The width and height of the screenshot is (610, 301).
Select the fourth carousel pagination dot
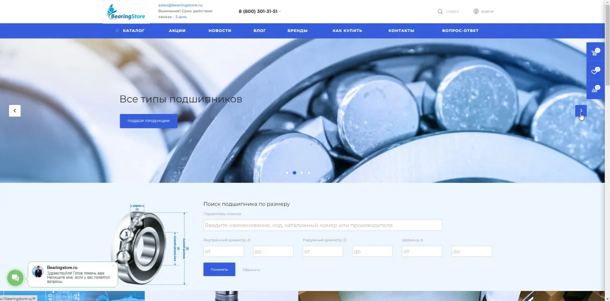(x=309, y=173)
